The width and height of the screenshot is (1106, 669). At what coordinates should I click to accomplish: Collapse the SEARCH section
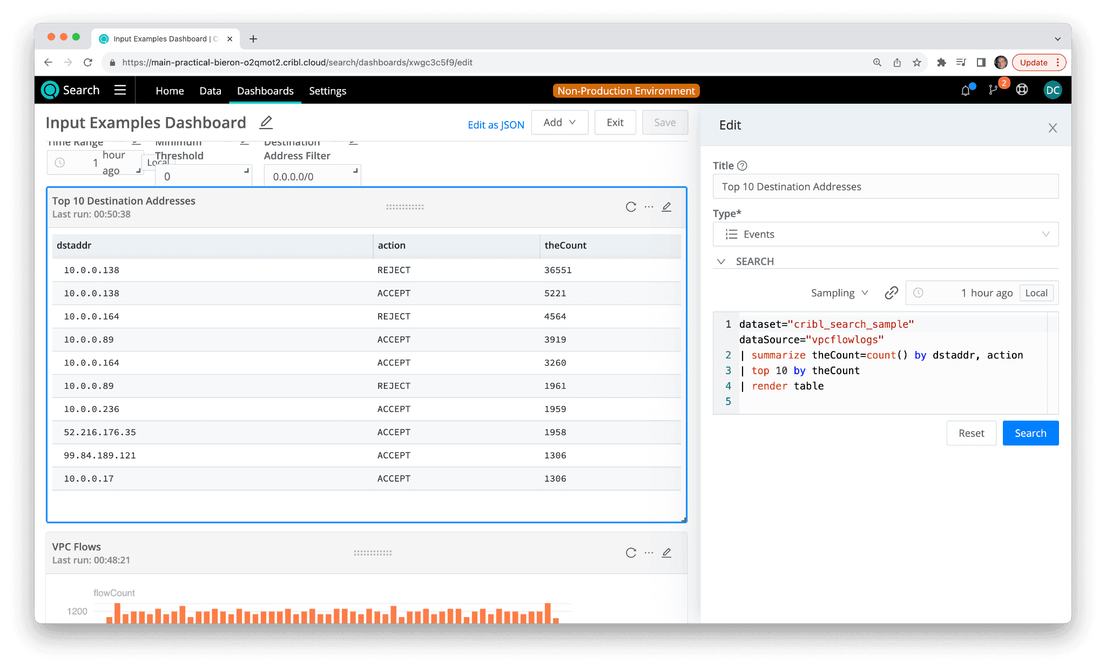[721, 261]
